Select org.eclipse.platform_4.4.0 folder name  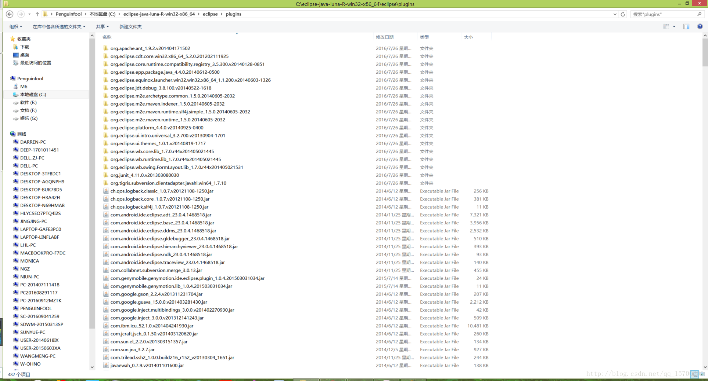(157, 128)
